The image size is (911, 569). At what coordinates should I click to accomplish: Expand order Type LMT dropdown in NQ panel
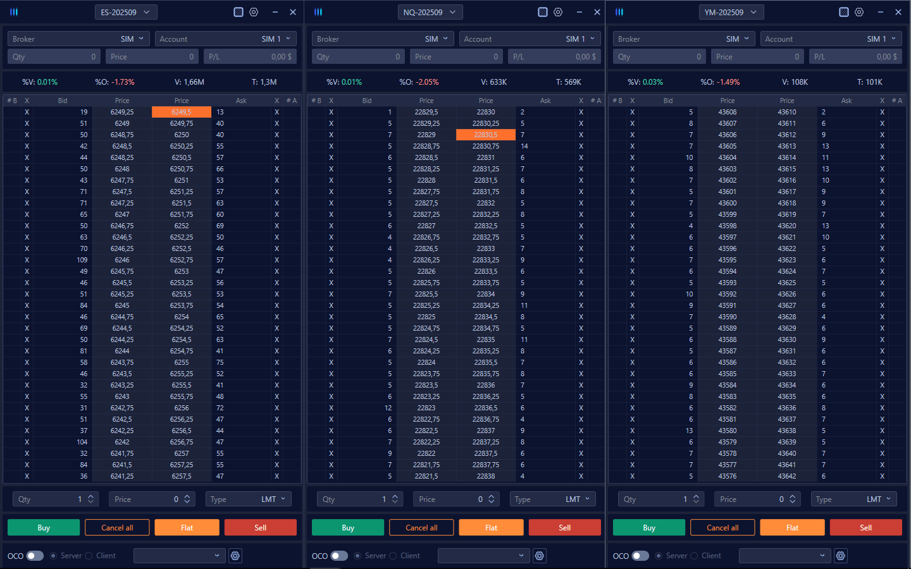tap(552, 499)
